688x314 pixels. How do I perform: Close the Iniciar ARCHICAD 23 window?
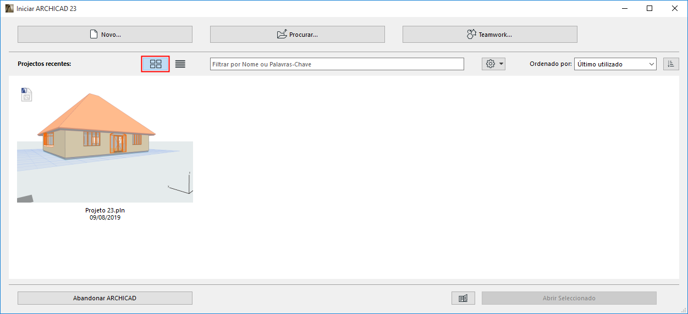click(675, 8)
